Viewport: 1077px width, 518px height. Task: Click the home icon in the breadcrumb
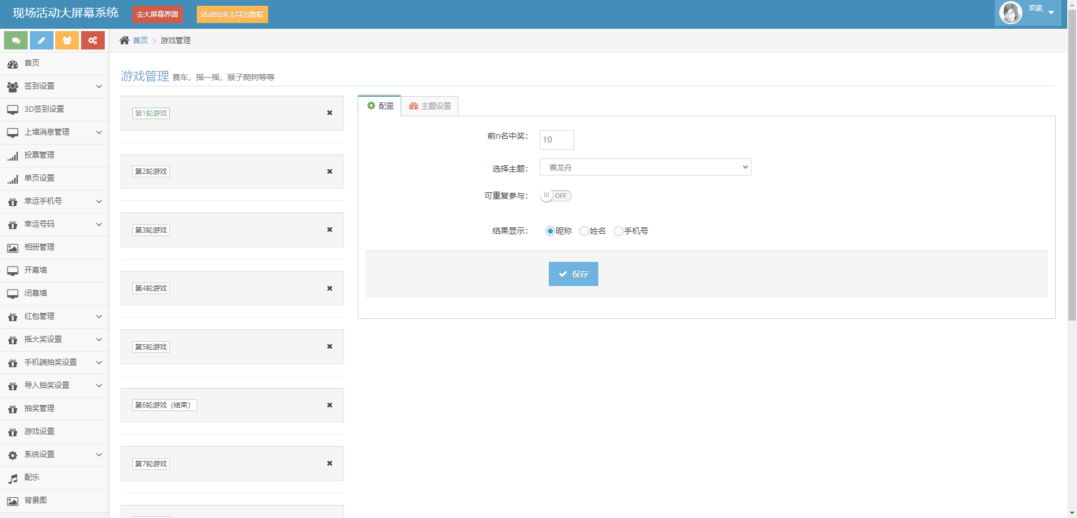coord(124,40)
